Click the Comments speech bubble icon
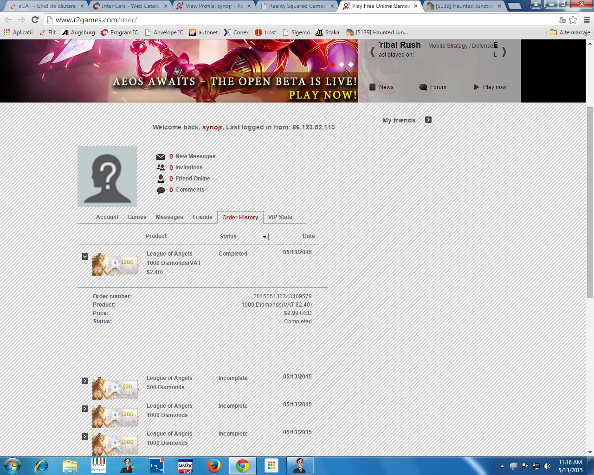The width and height of the screenshot is (594, 475). pos(161,190)
